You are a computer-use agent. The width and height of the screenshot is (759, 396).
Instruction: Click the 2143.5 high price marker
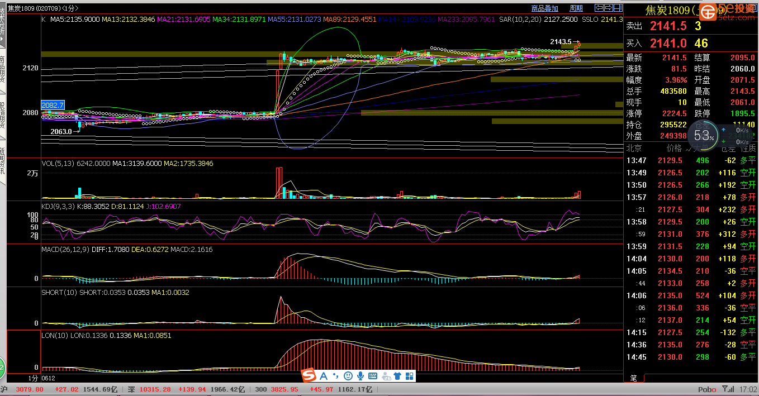click(561, 42)
